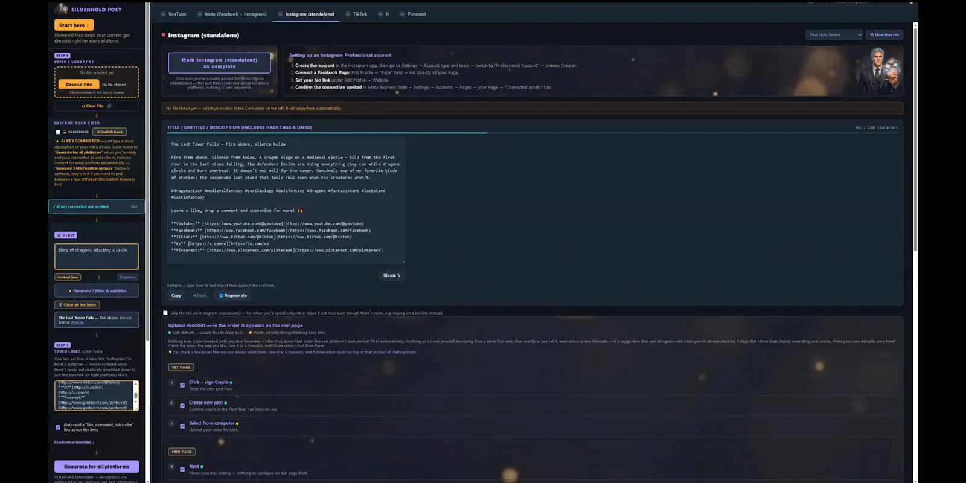Click the Switch back button
This screenshot has width=966, height=483.
pyautogui.click(x=110, y=132)
